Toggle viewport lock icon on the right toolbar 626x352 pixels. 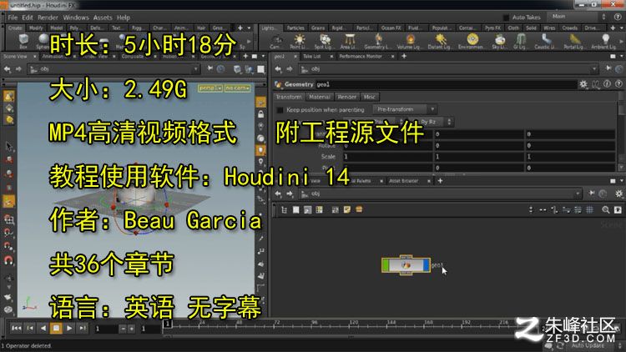(260, 115)
